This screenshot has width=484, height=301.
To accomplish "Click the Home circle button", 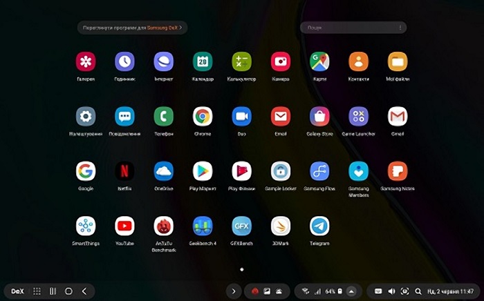I will coord(68,291).
